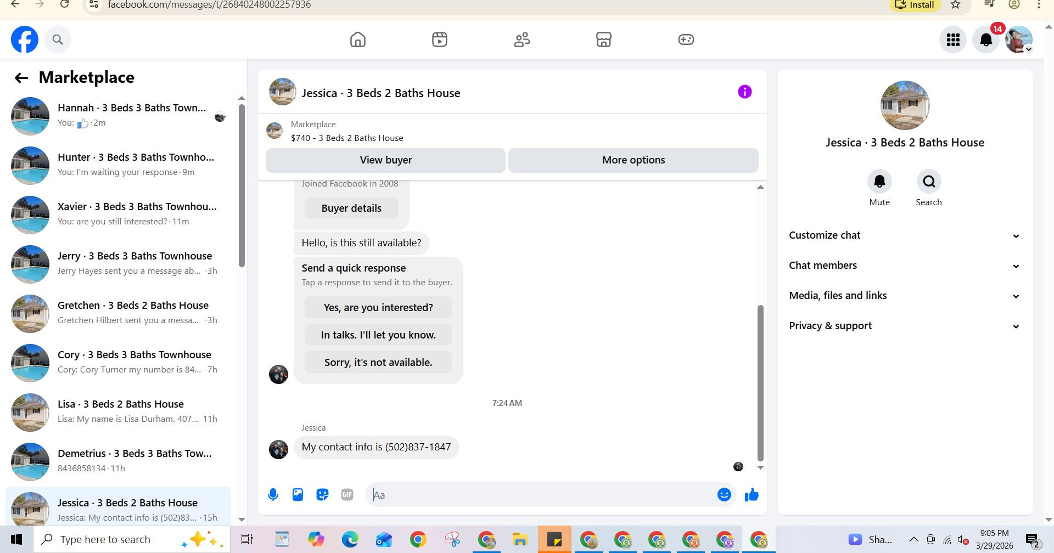Open Hannah's townhouse conversation
Viewport: 1054px width, 553px height.
[118, 116]
